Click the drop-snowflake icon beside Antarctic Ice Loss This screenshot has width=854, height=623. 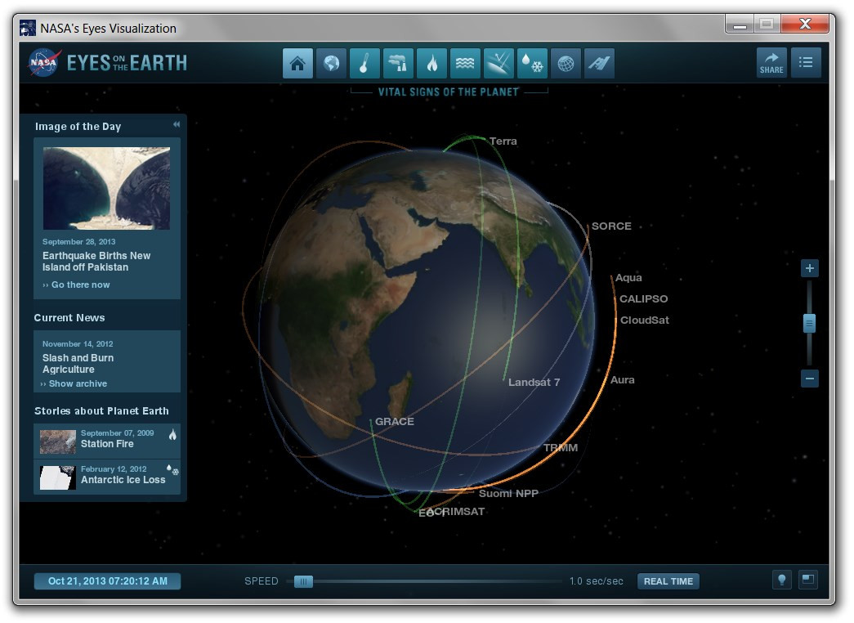point(172,470)
